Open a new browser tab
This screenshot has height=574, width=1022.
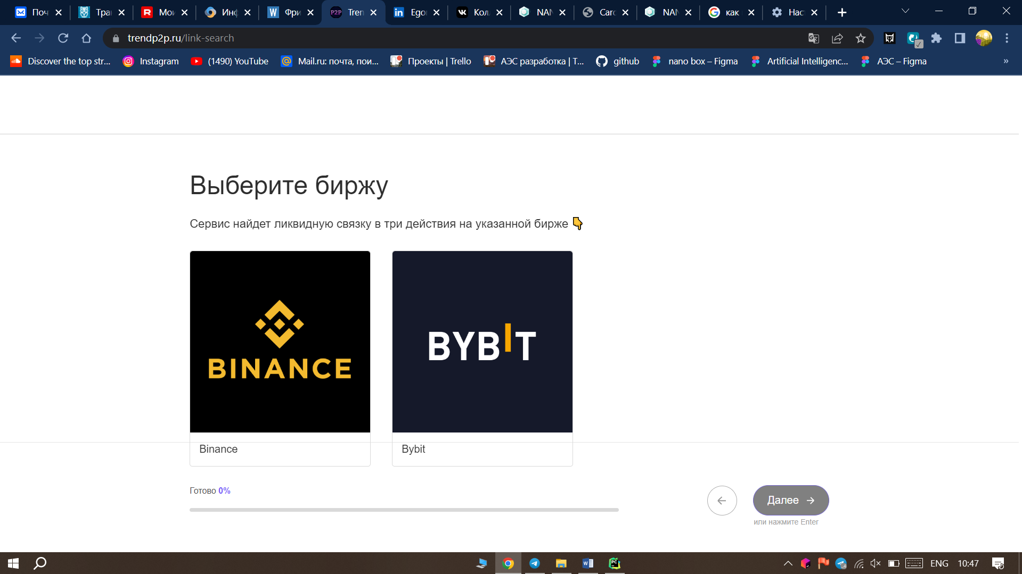[x=842, y=12]
